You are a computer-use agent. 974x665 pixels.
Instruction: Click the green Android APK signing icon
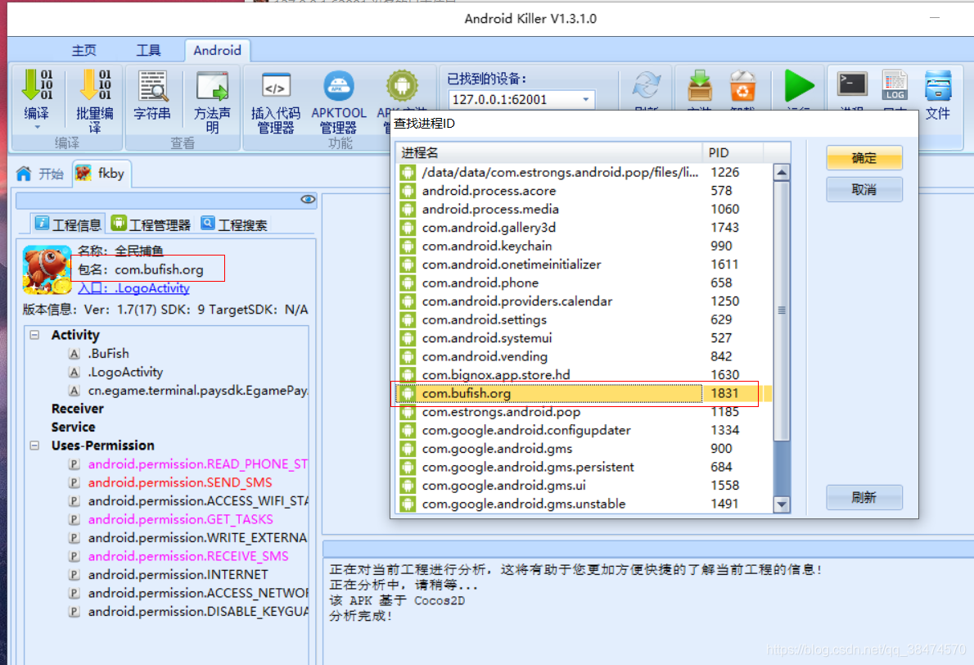pyautogui.click(x=402, y=86)
